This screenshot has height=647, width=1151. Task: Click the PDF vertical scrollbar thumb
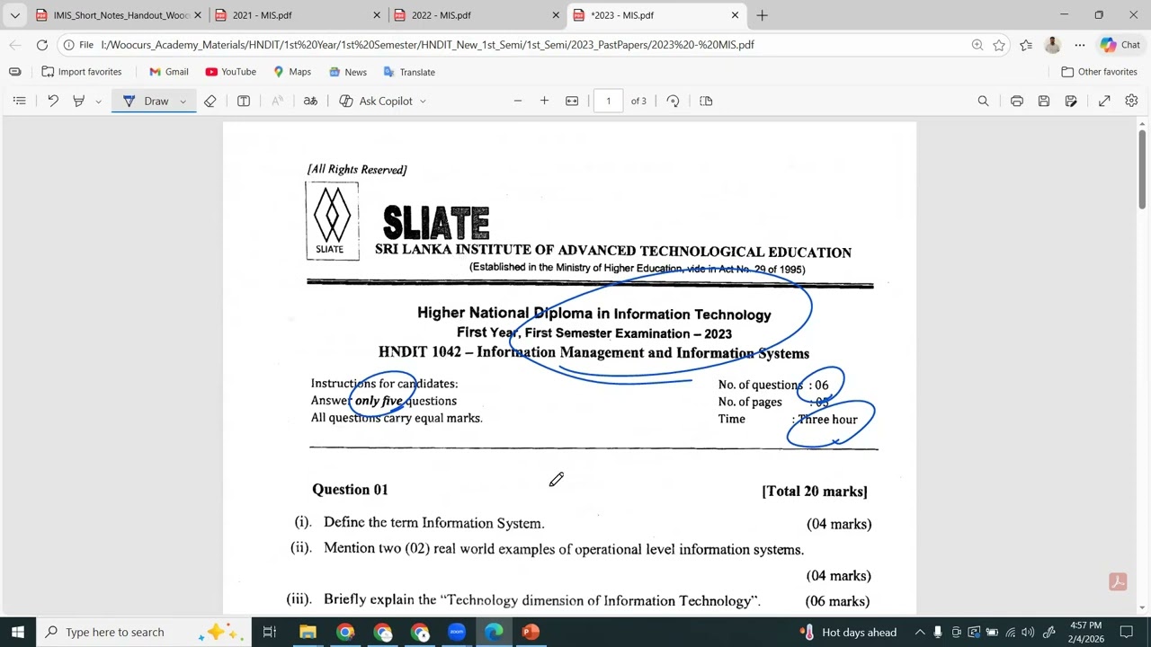pos(1142,170)
